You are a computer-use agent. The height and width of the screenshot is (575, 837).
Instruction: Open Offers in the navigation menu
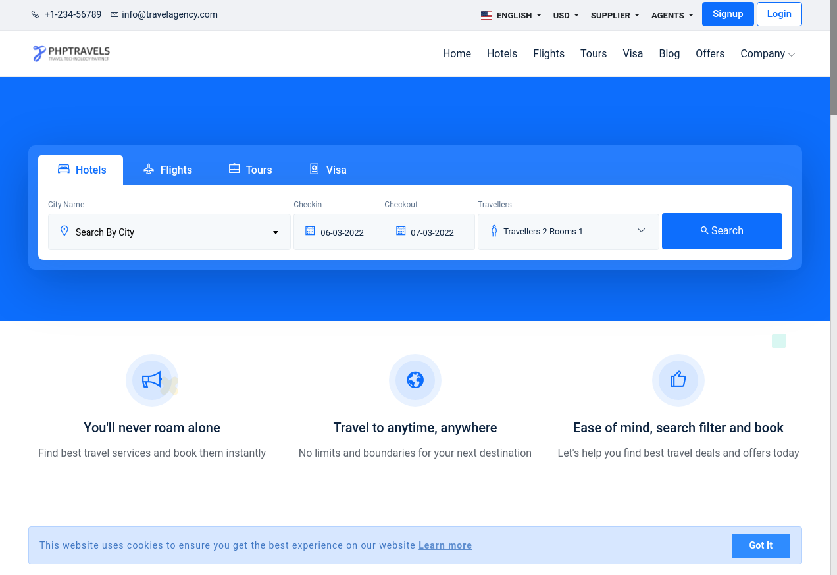tap(710, 54)
